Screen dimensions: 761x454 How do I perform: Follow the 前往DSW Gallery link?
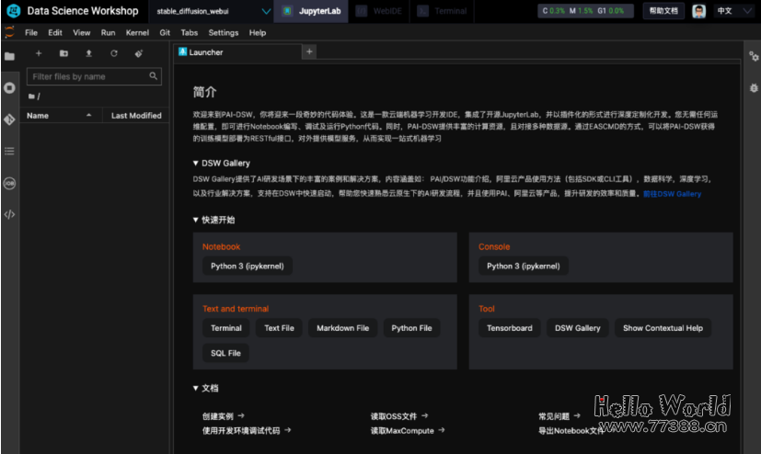tap(672, 194)
